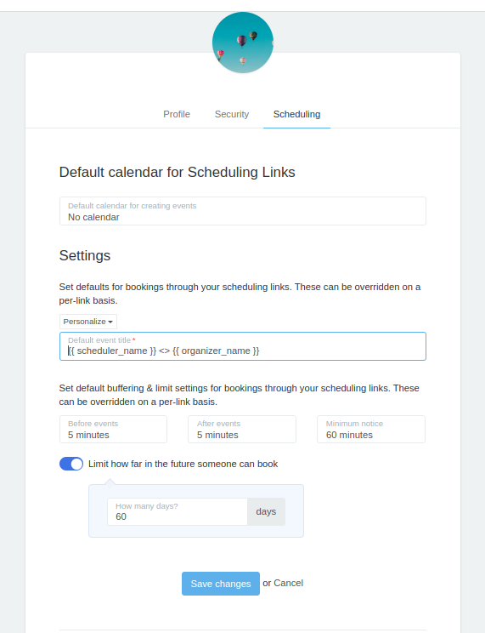485x633 pixels.
Task: Switch to the Profile tab
Action: click(177, 114)
